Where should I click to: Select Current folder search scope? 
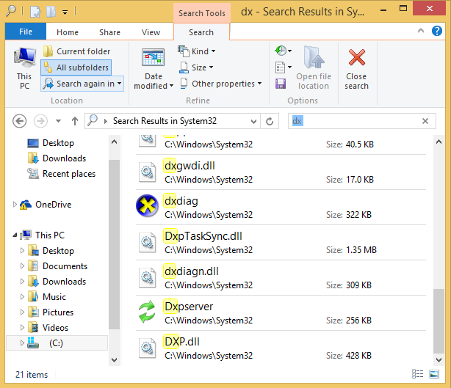(x=77, y=51)
